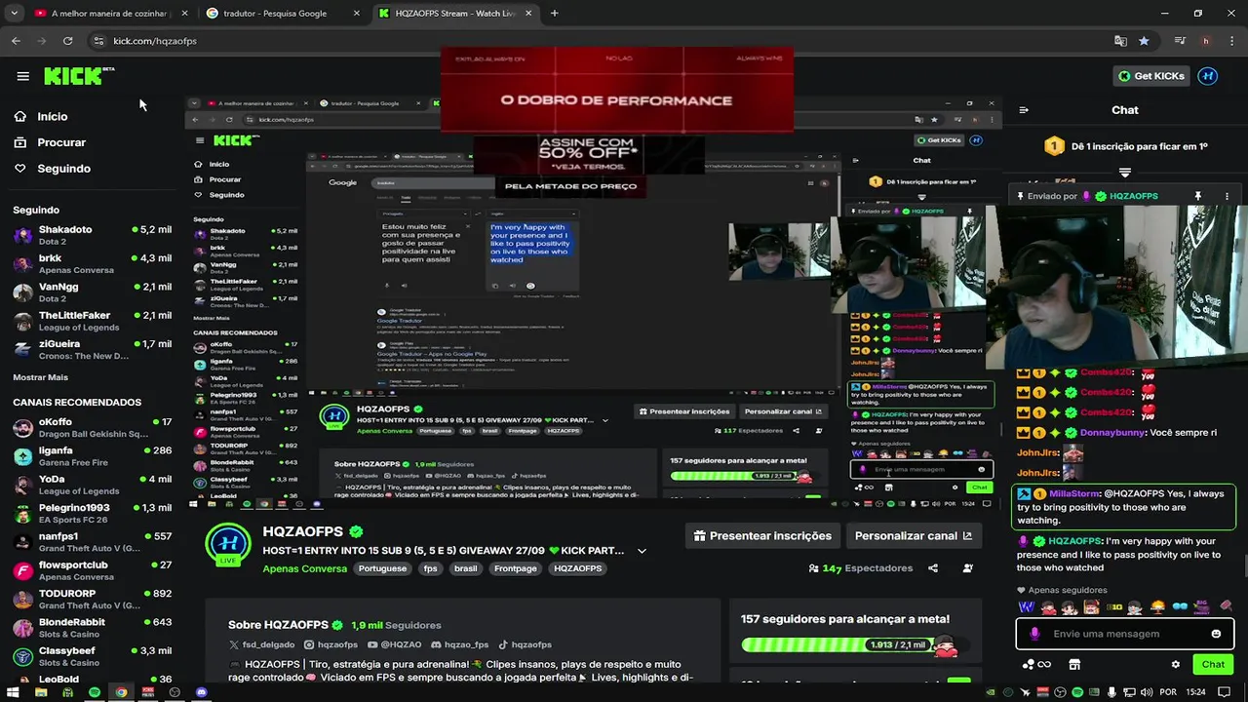
Task: Open YoDa recommended channel
Action: coord(93,485)
